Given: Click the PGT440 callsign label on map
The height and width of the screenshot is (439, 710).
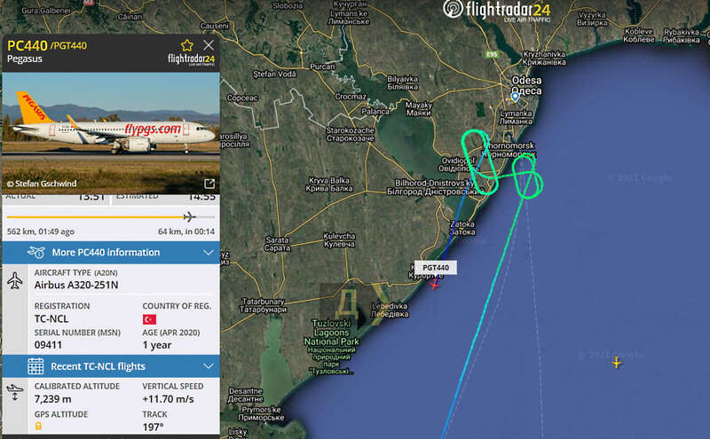Looking at the screenshot, I should 436,268.
